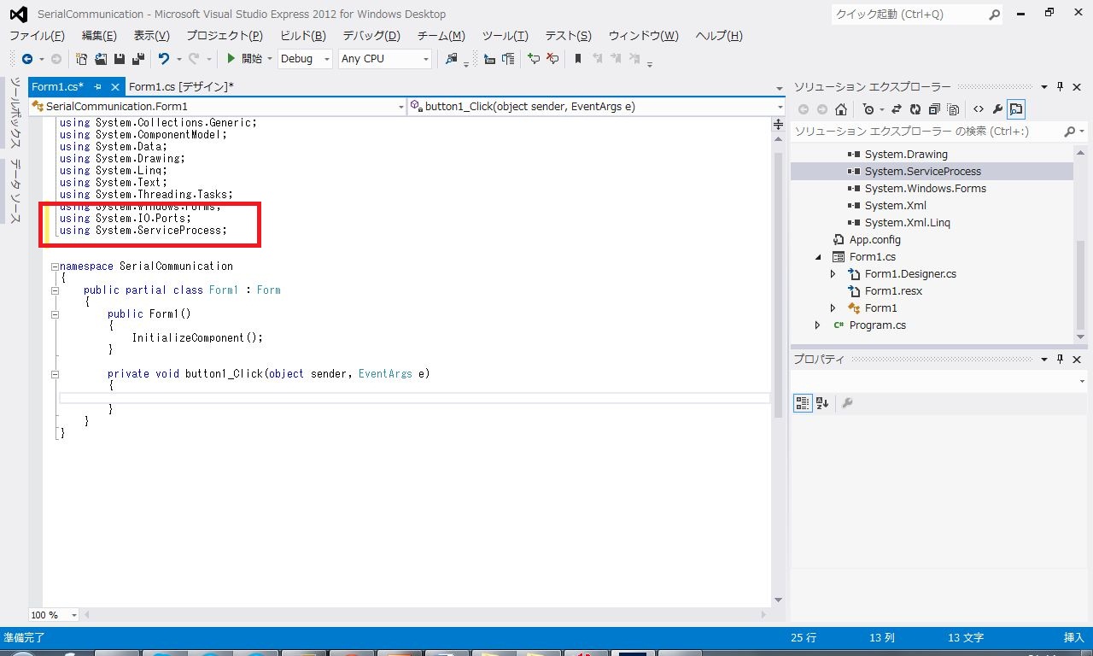Screen dimensions: 1093x656
Task: Expand the Form1 class node
Action: coord(833,307)
